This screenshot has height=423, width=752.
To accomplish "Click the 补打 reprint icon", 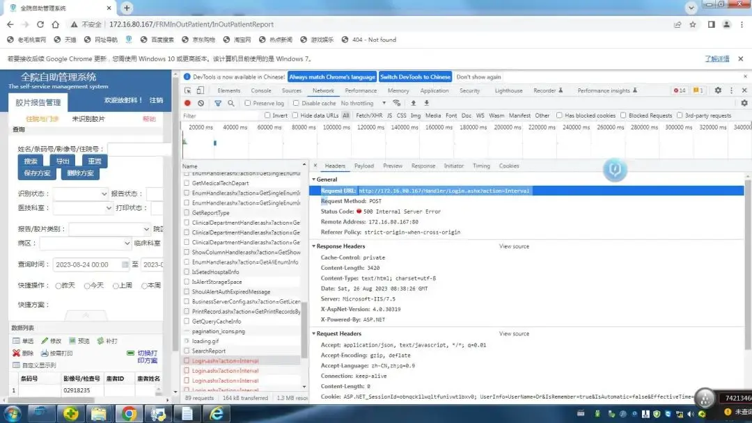I will tap(100, 341).
